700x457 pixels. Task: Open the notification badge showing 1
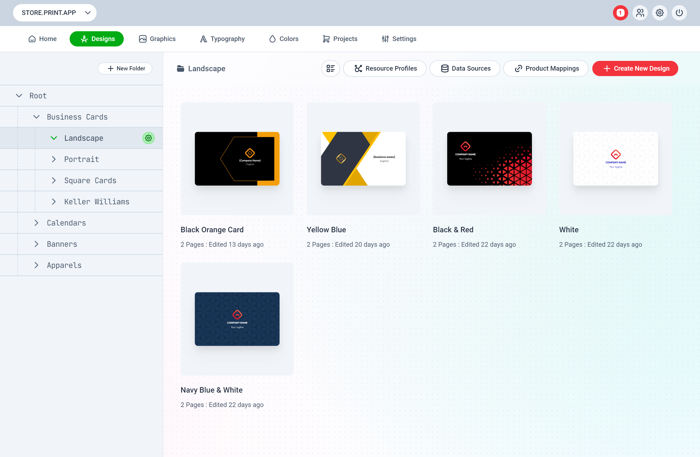coord(620,13)
